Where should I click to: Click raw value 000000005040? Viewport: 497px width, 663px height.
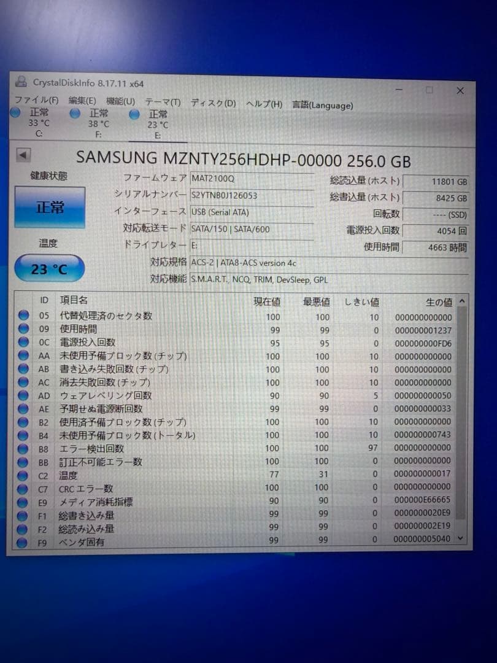[x=422, y=539]
